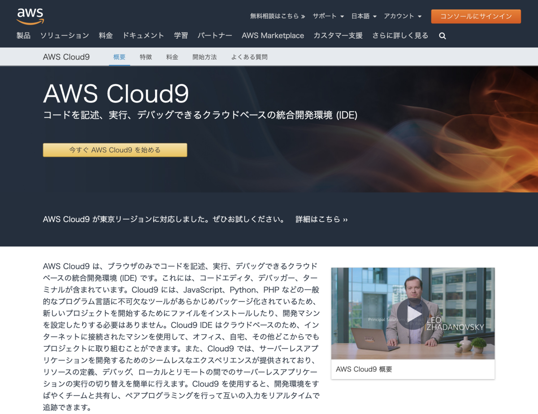Open the 製品 menu
538x414 pixels.
click(23, 35)
